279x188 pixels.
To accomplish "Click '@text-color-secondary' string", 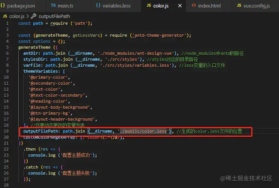I will [57, 95].
